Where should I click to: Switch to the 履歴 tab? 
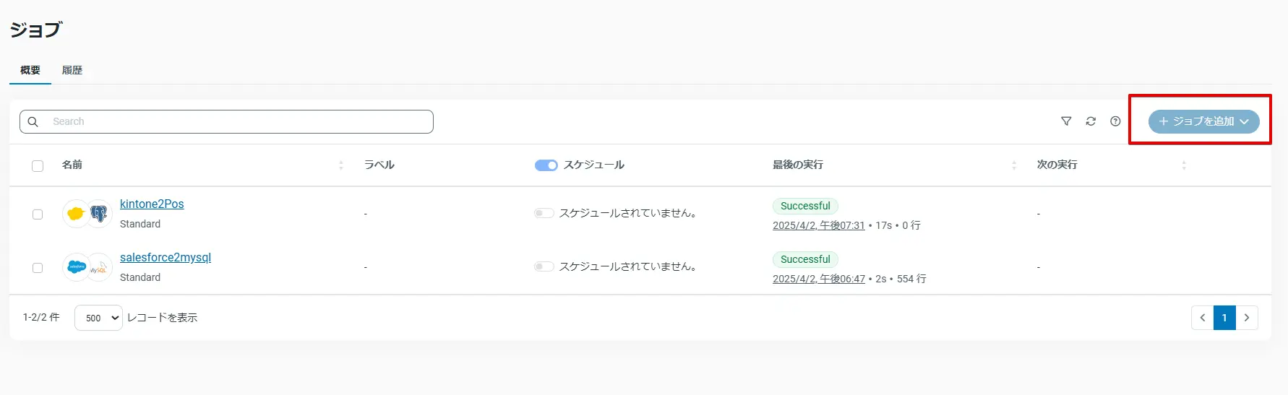pyautogui.click(x=72, y=70)
